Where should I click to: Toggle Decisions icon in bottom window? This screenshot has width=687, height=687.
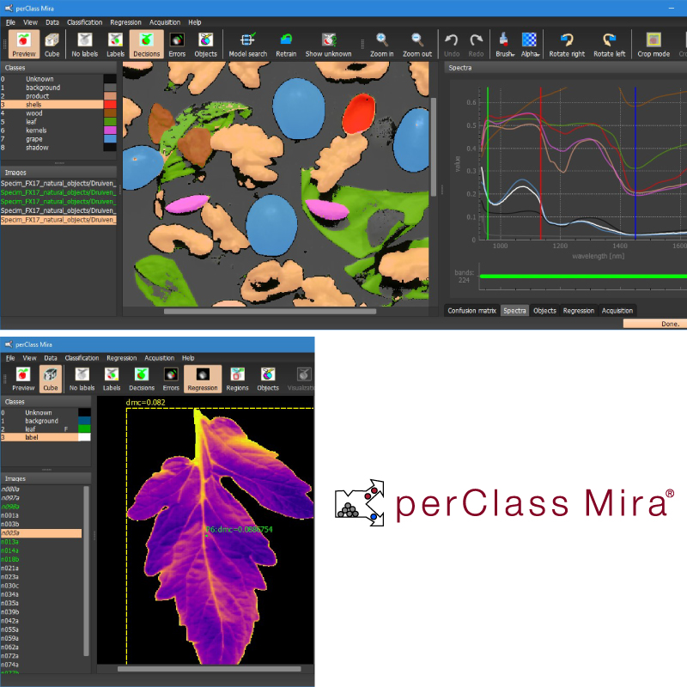142,379
